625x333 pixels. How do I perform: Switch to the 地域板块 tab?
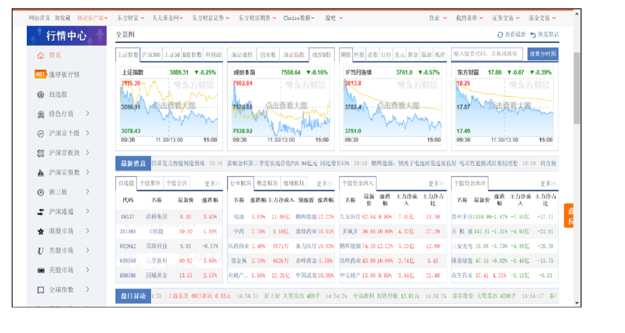(293, 183)
